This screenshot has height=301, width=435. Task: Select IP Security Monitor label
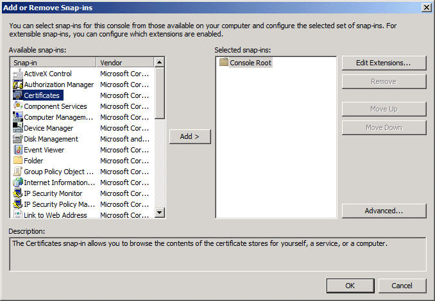(x=53, y=193)
